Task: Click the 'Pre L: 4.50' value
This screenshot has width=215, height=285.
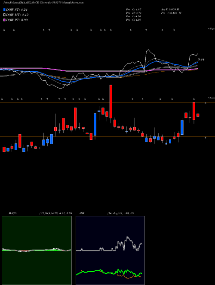Action: click(134, 16)
